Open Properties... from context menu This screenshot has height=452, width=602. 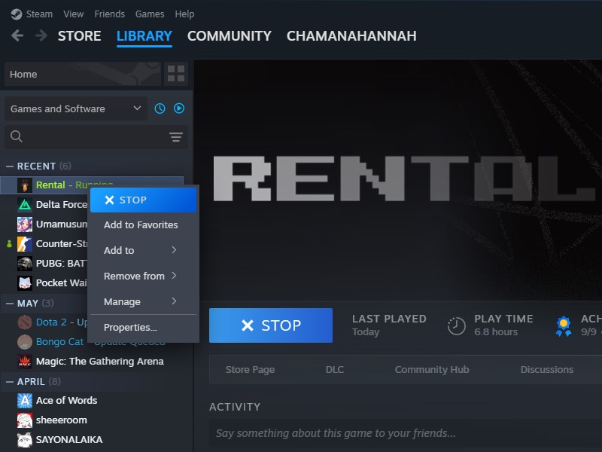point(143,328)
